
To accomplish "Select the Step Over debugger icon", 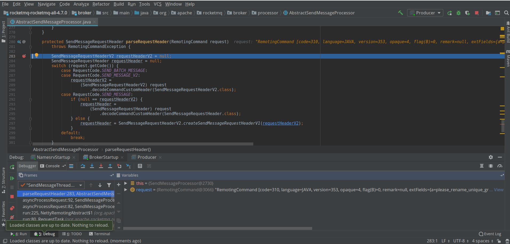I will (x=83, y=166).
